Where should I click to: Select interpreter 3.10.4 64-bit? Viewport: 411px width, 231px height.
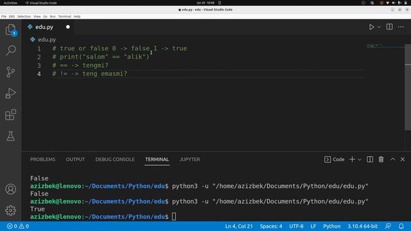[x=362, y=226]
